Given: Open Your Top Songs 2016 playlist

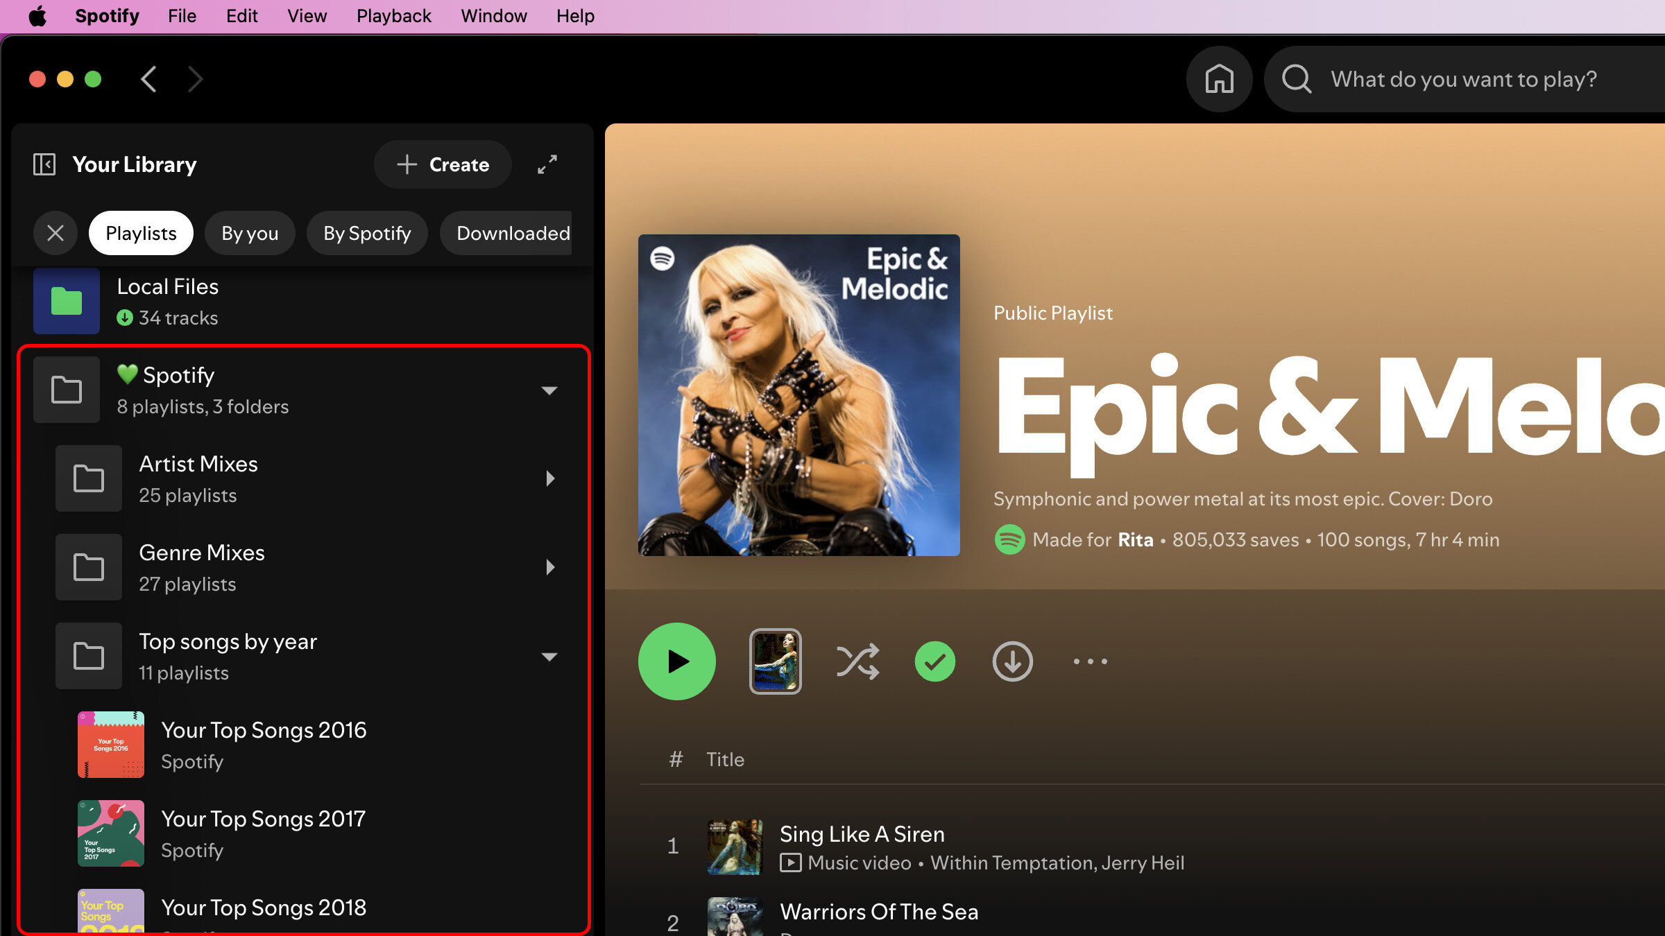Looking at the screenshot, I should point(264,744).
